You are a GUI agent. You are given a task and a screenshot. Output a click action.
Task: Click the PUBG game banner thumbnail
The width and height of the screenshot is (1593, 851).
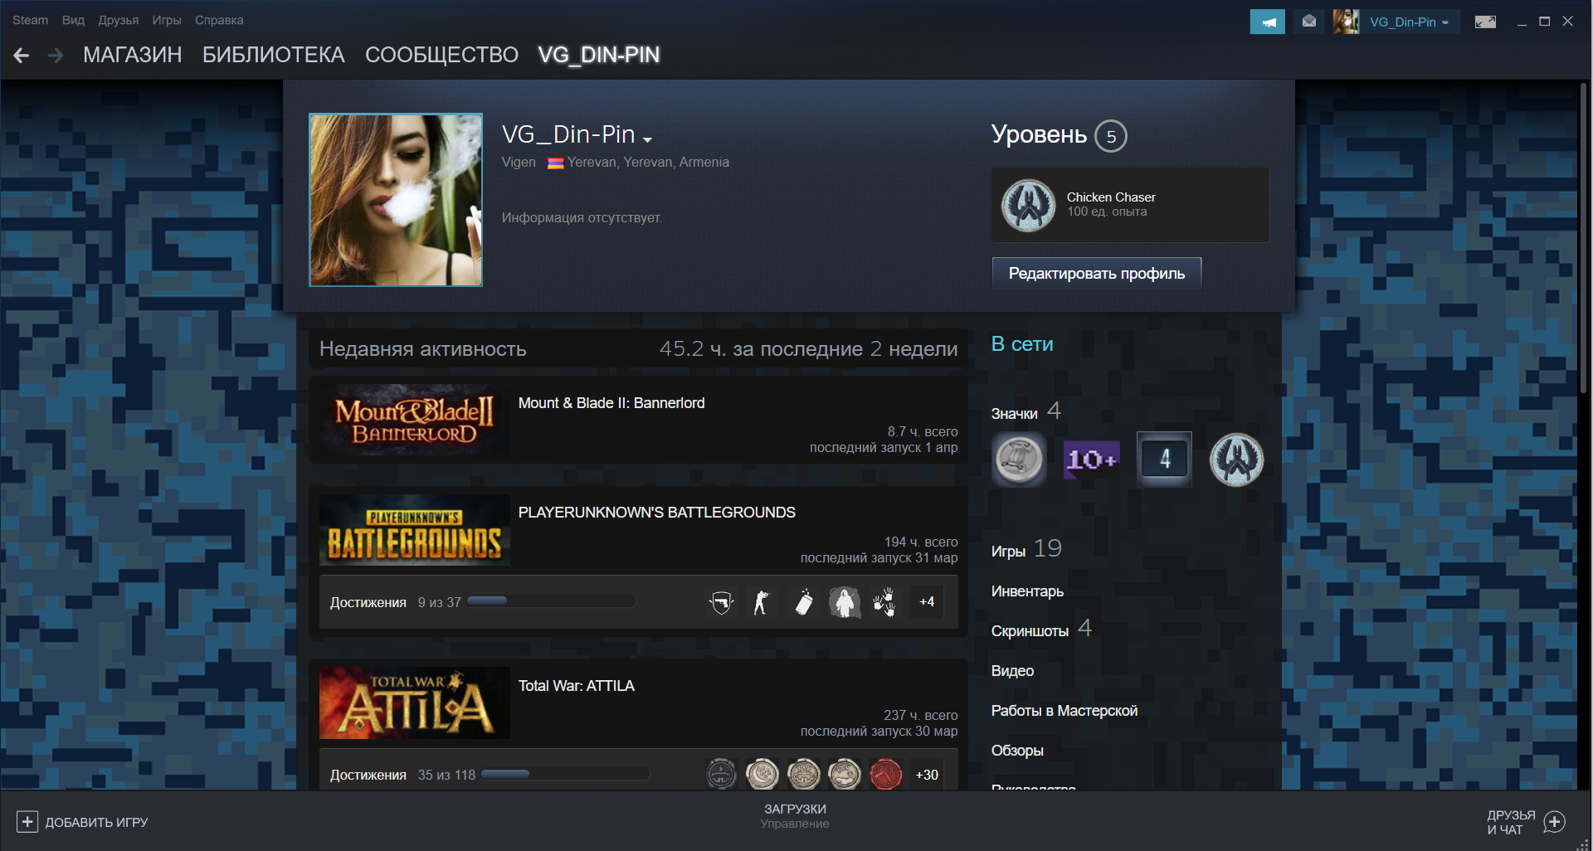point(415,530)
